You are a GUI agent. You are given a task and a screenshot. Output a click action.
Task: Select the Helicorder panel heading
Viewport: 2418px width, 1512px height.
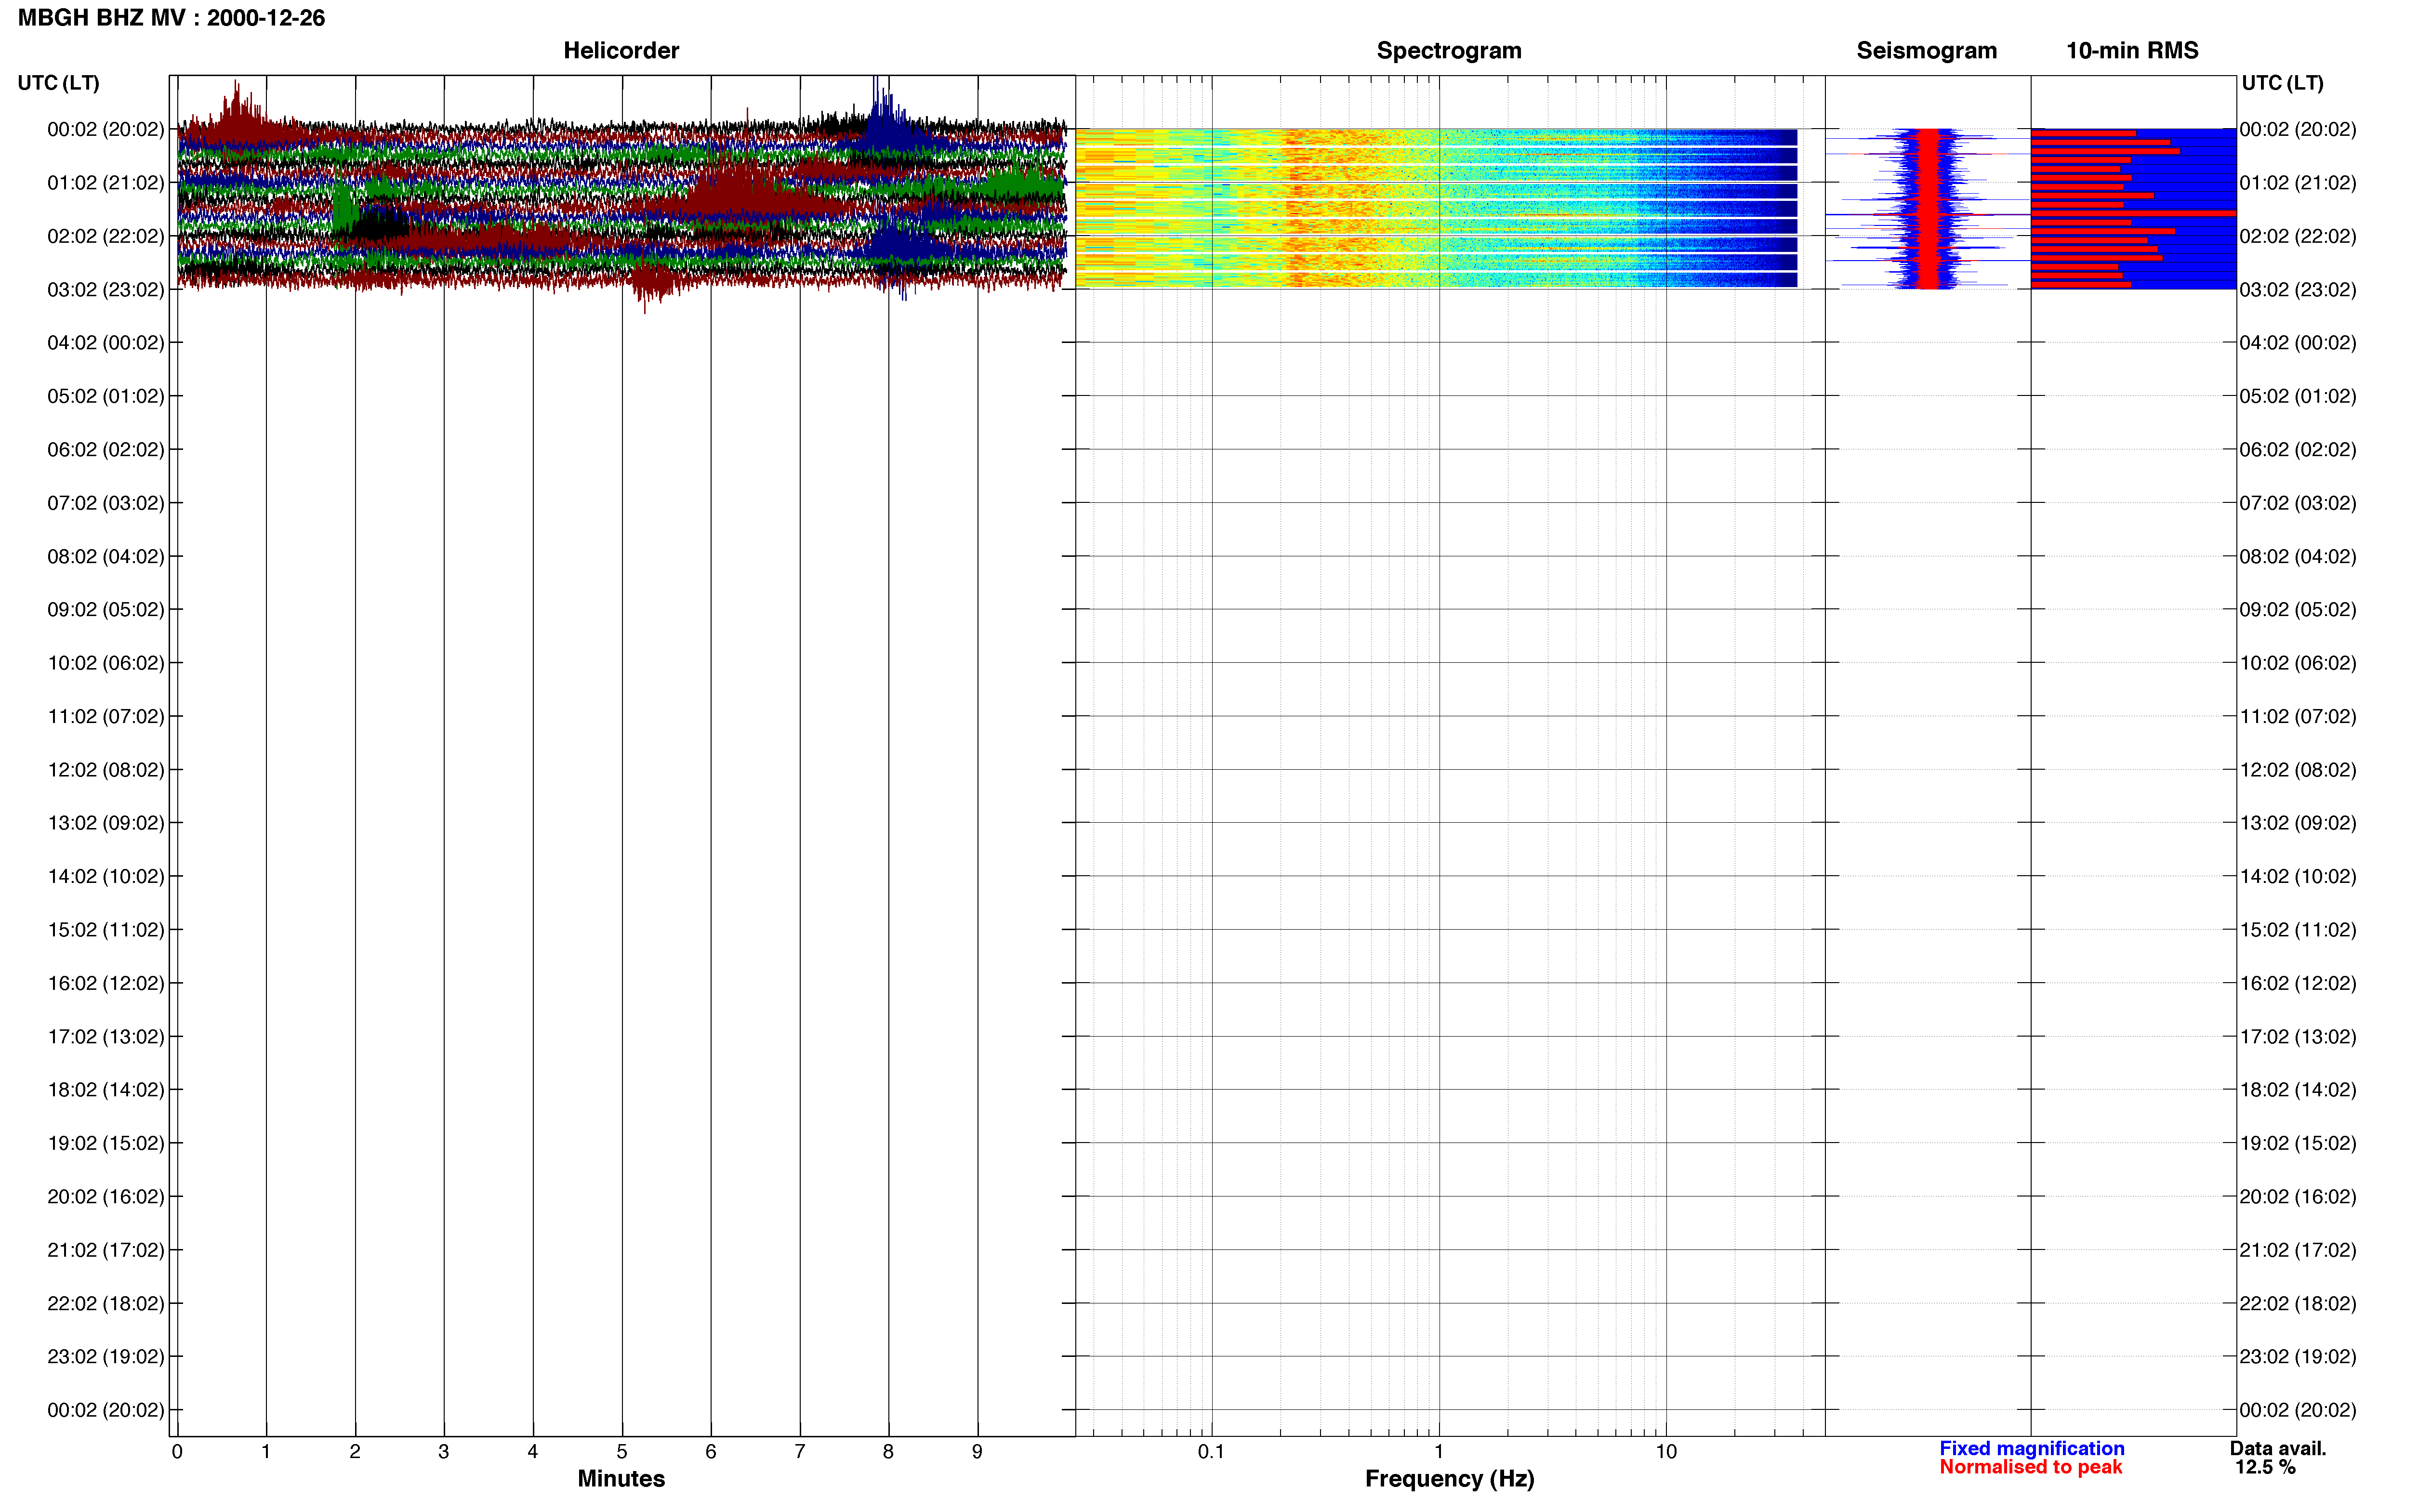click(x=621, y=50)
